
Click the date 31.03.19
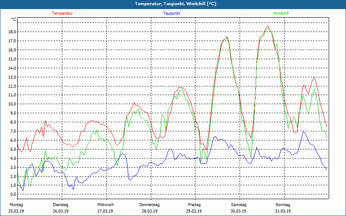point(283,211)
